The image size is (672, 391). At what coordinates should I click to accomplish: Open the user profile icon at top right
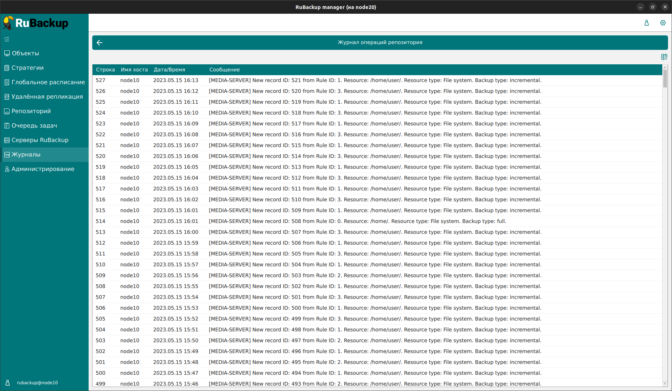[x=646, y=23]
